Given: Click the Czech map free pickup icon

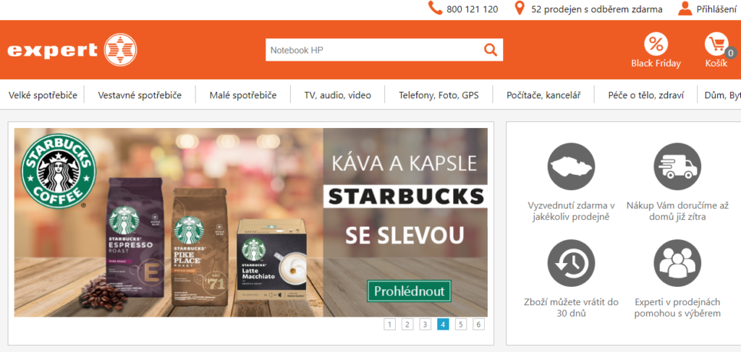Looking at the screenshot, I should point(572,166).
